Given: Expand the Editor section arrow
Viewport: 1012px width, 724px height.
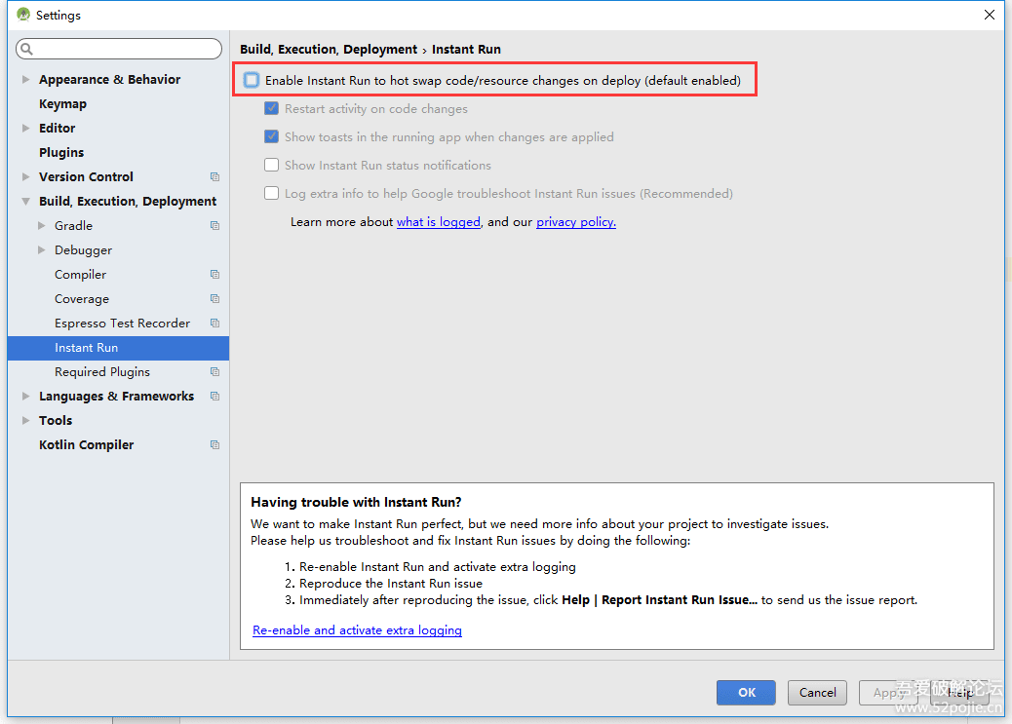Looking at the screenshot, I should point(25,128).
